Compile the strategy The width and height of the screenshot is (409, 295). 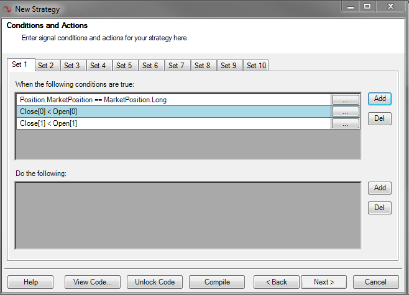[217, 282]
